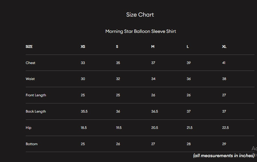Viewport: 257px width, 162px height.
Task: Select the XL size column header
Action: [224, 47]
